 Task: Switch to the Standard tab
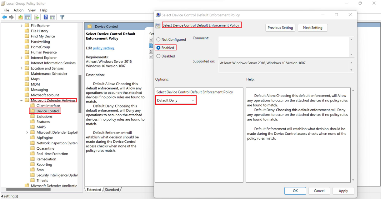112,190
